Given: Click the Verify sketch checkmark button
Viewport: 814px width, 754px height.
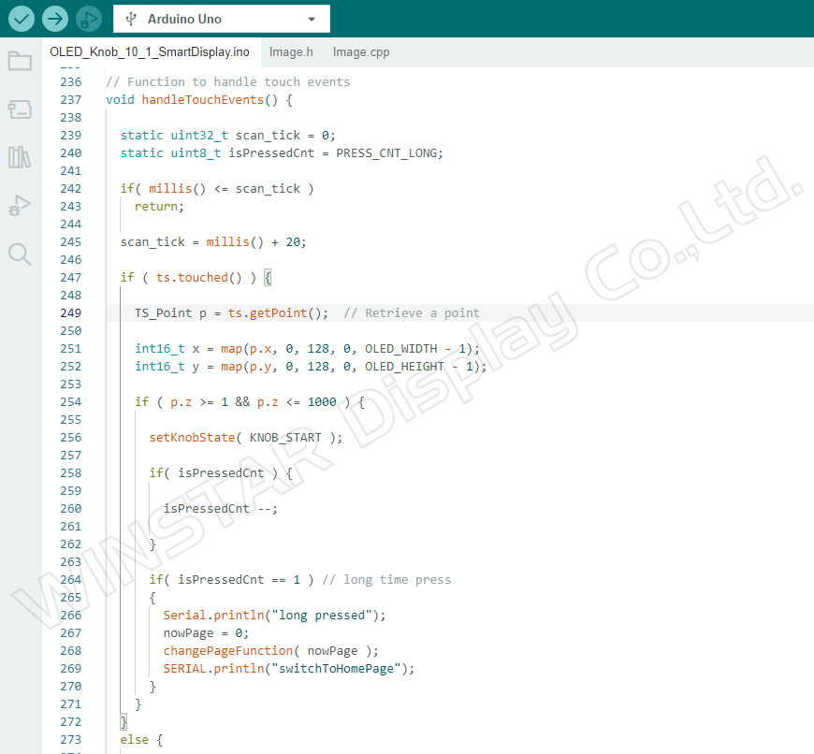Looking at the screenshot, I should pyautogui.click(x=22, y=19).
